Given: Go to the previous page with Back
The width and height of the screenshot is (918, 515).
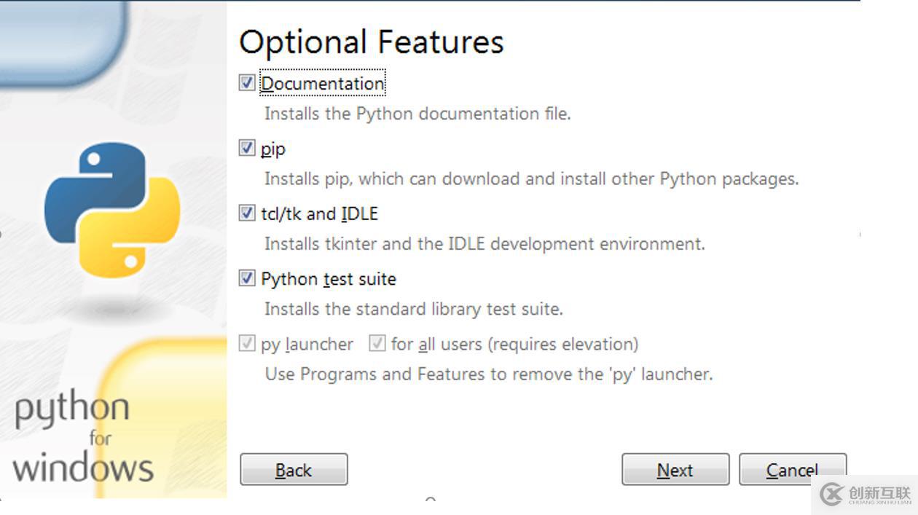Looking at the screenshot, I should point(294,470).
